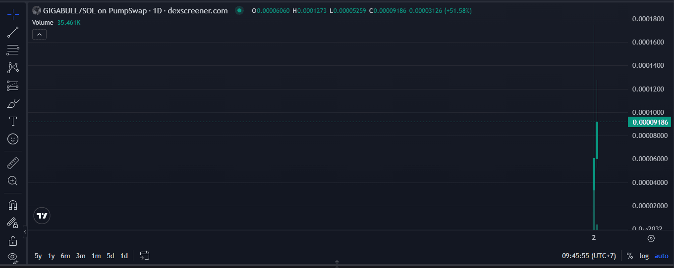Collapse the indicator legend chevron
This screenshot has height=268, width=674.
point(39,34)
